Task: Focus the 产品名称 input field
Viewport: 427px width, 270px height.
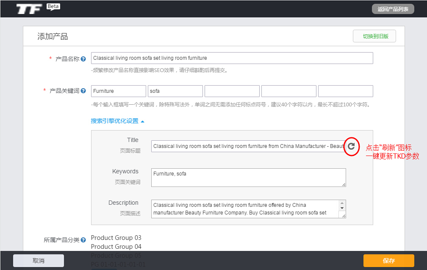Action: click(232, 58)
